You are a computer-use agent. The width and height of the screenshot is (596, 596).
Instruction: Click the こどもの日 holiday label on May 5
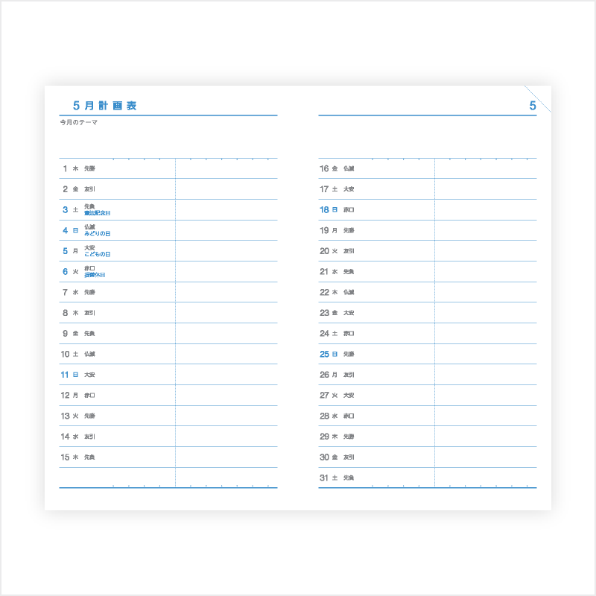click(98, 254)
